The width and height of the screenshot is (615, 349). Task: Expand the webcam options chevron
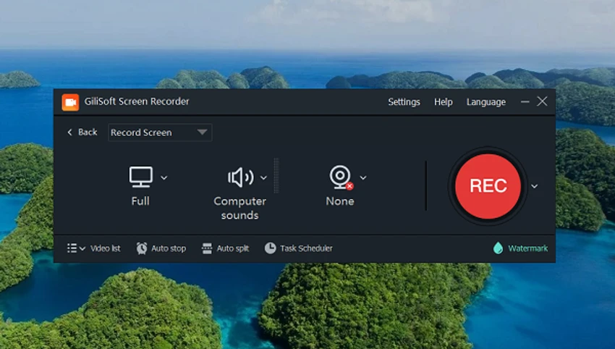tap(363, 178)
